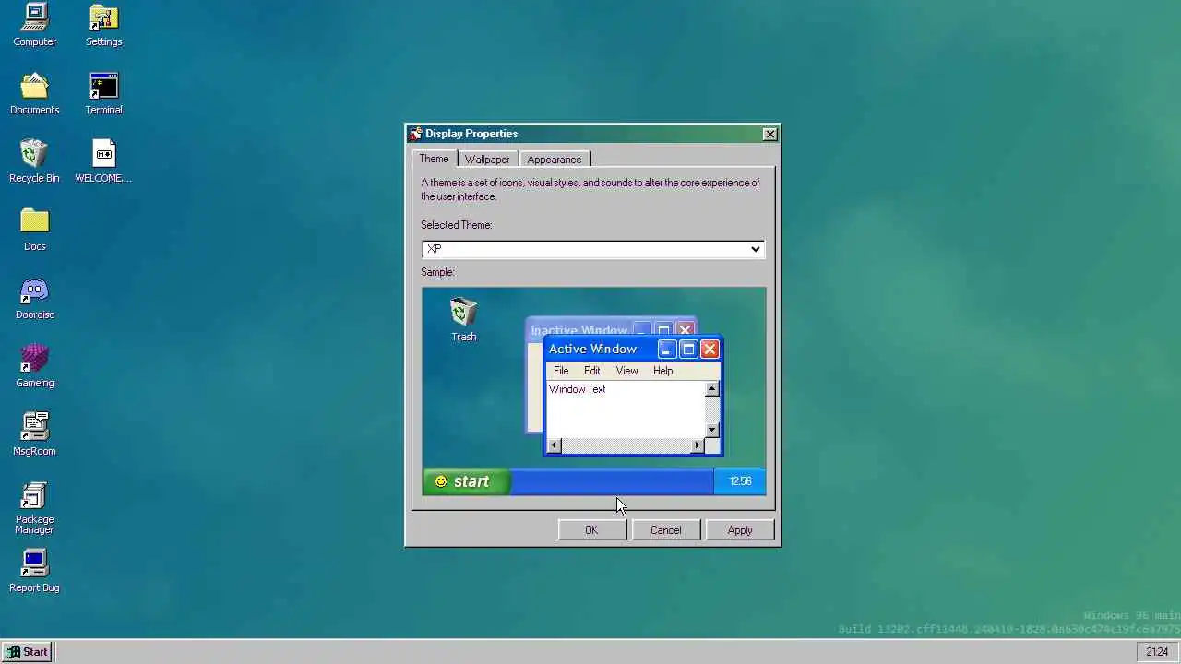Viewport: 1181px width, 664px height.
Task: Launch the Terminal desktop icon
Action: 103,93
